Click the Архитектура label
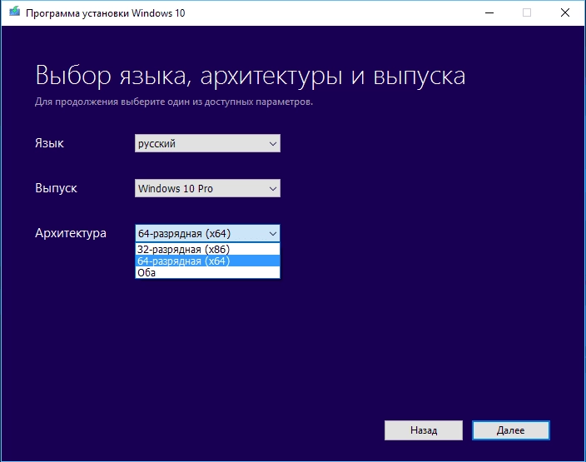The width and height of the screenshot is (586, 462). (x=71, y=233)
